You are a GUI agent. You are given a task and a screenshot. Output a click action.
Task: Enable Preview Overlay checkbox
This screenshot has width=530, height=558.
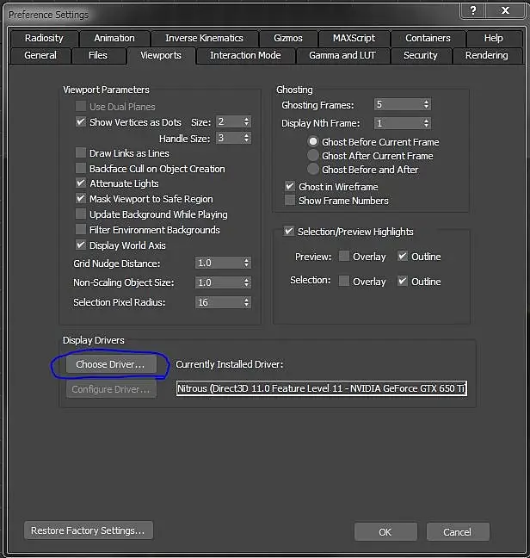pos(344,257)
